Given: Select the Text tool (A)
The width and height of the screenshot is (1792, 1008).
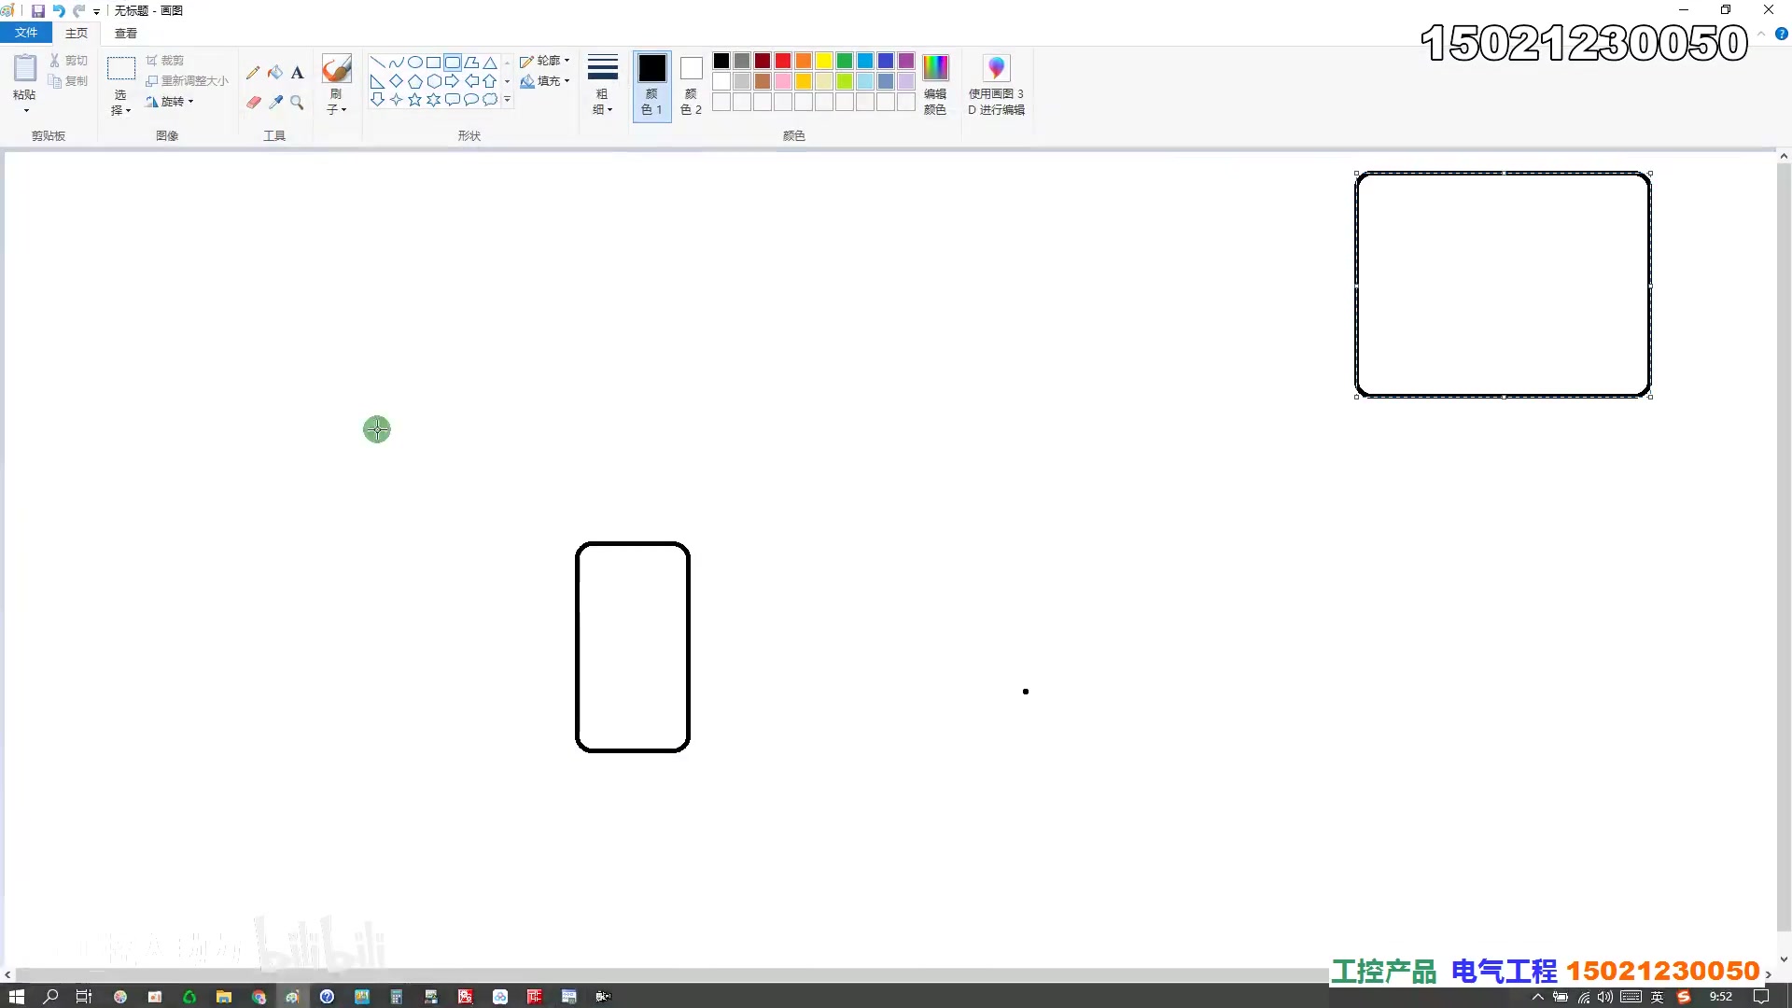Looking at the screenshot, I should click(x=297, y=73).
